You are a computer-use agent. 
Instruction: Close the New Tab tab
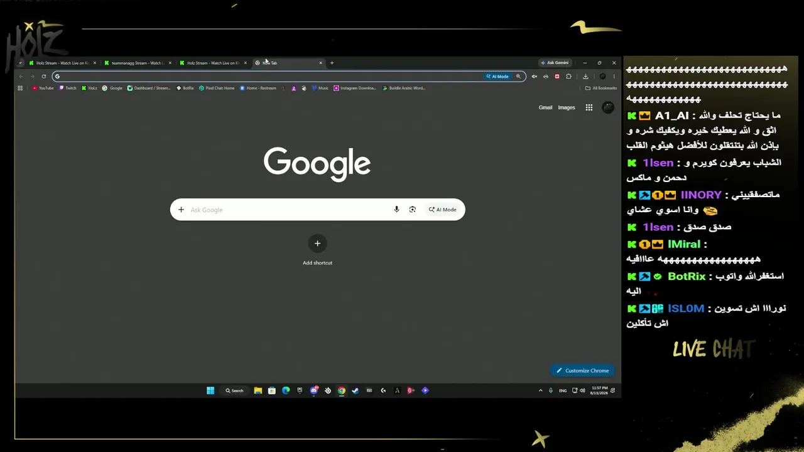(x=320, y=63)
